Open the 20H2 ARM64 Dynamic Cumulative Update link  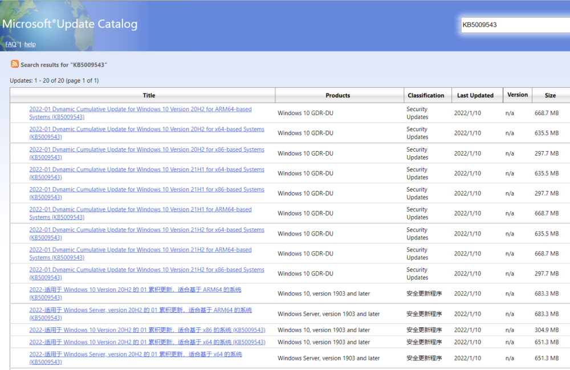(140, 109)
